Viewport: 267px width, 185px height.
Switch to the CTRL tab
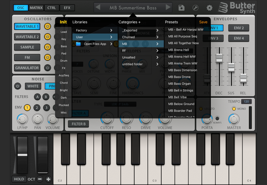tap(51, 8)
